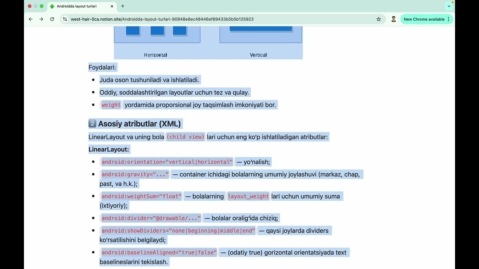This screenshot has width=479, height=269.
Task: Close the Androidda layout turlari tab
Action: click(112, 6)
